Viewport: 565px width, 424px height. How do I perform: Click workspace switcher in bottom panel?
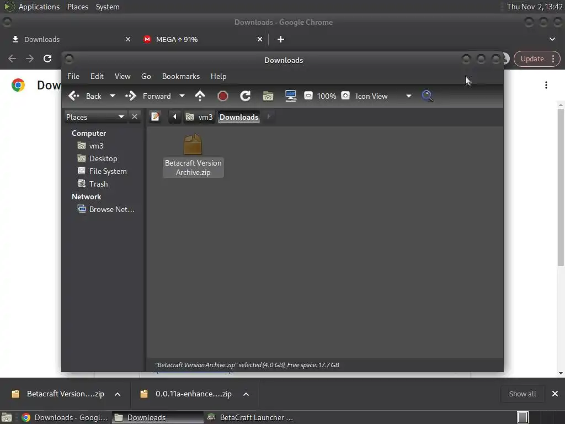[540, 417]
